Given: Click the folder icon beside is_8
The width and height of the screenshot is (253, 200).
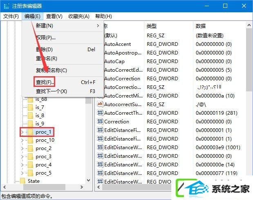Looking at the screenshot, I should (30, 116).
